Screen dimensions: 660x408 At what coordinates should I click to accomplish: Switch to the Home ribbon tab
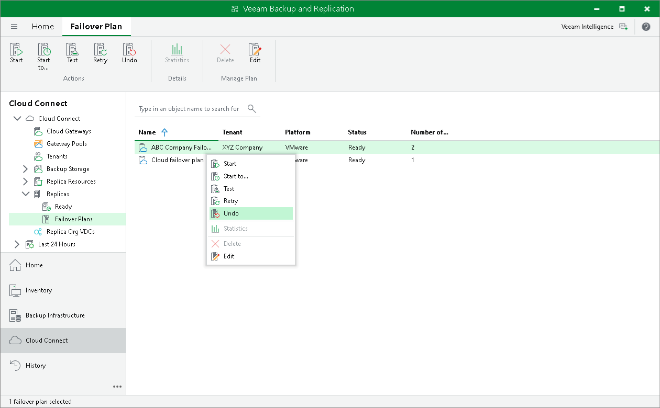(42, 27)
